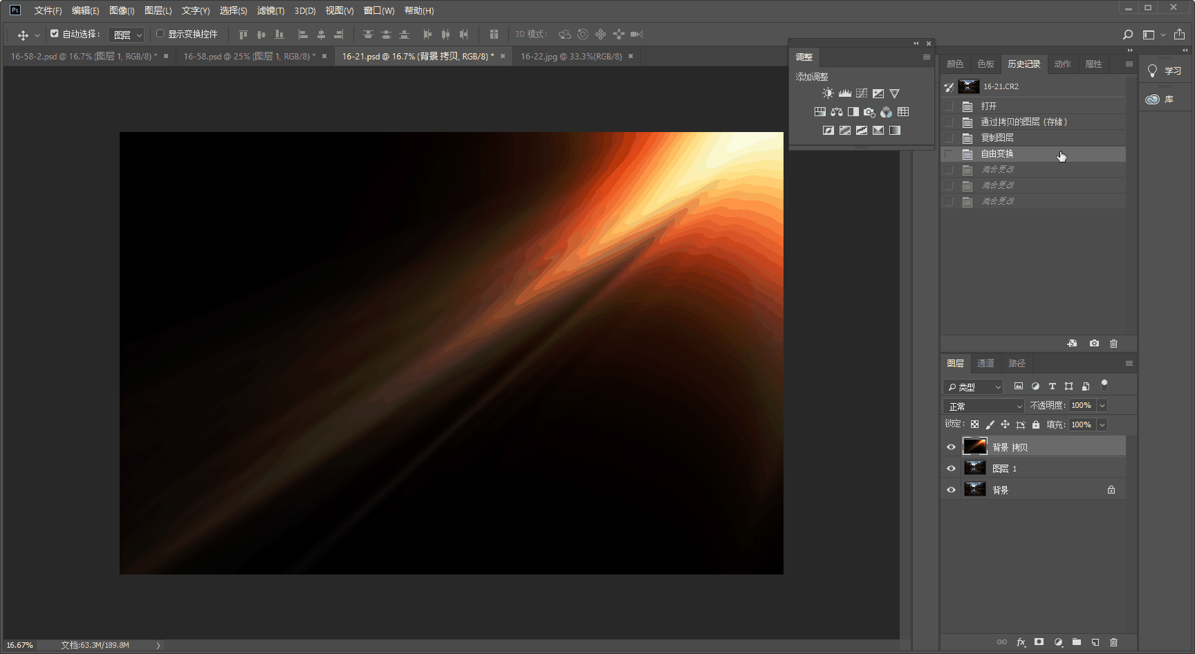
Task: Add a Photo Filter adjustment layer
Action: 869,112
